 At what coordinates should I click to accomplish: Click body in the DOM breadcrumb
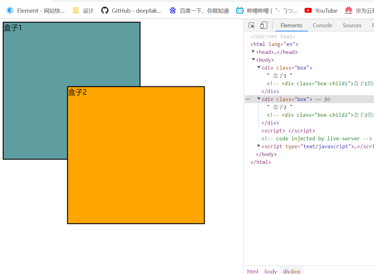point(271,271)
